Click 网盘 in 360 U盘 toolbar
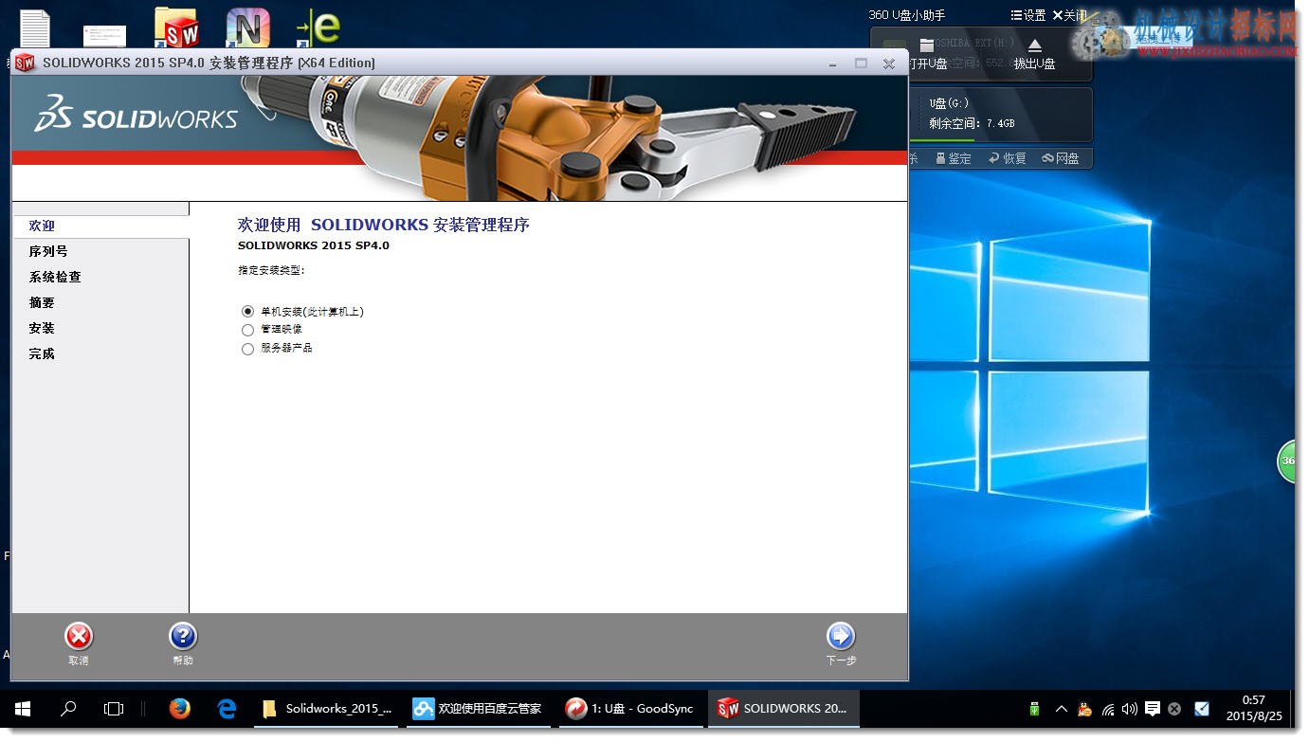 tap(1061, 158)
